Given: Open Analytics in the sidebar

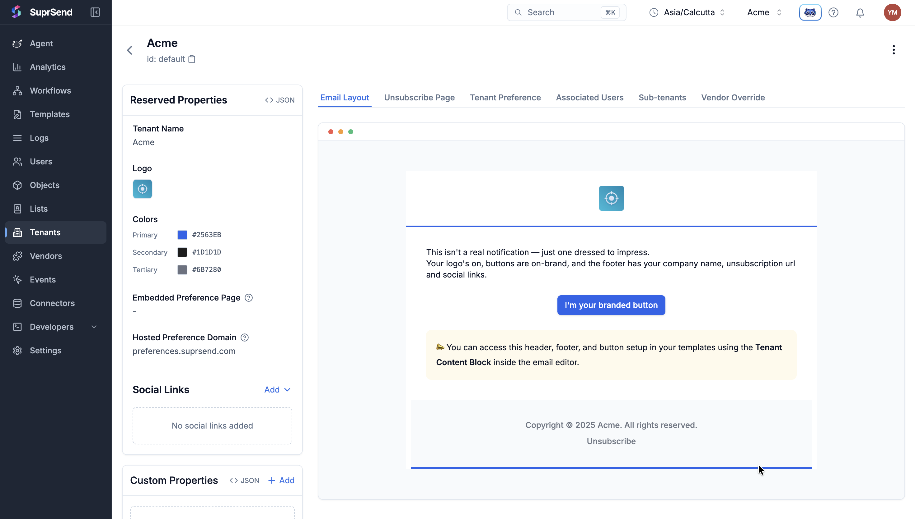Looking at the screenshot, I should tap(56, 67).
